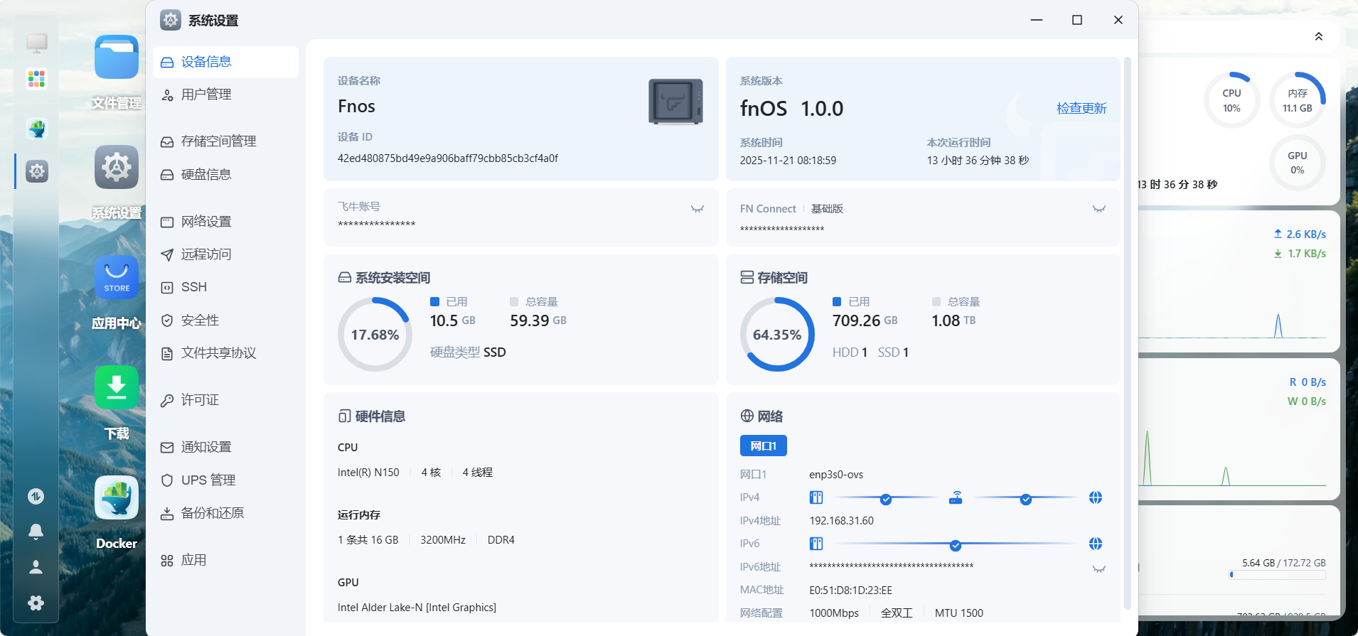
Task: Launch the 应用中心 store icon
Action: point(116,278)
